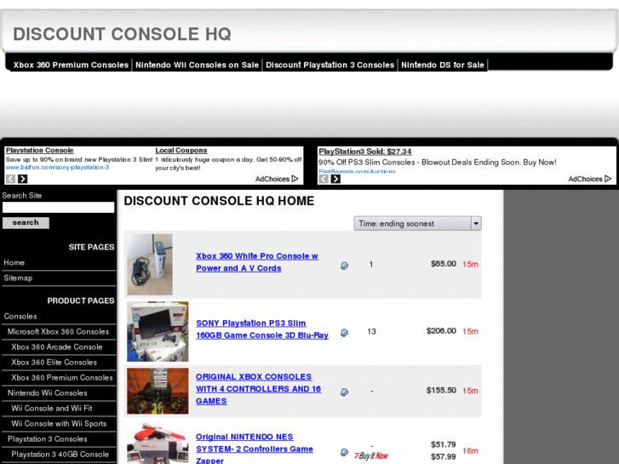Open Original Xbox Consoles with 4 Controllers listing
This screenshot has height=464, width=619.
click(258, 389)
